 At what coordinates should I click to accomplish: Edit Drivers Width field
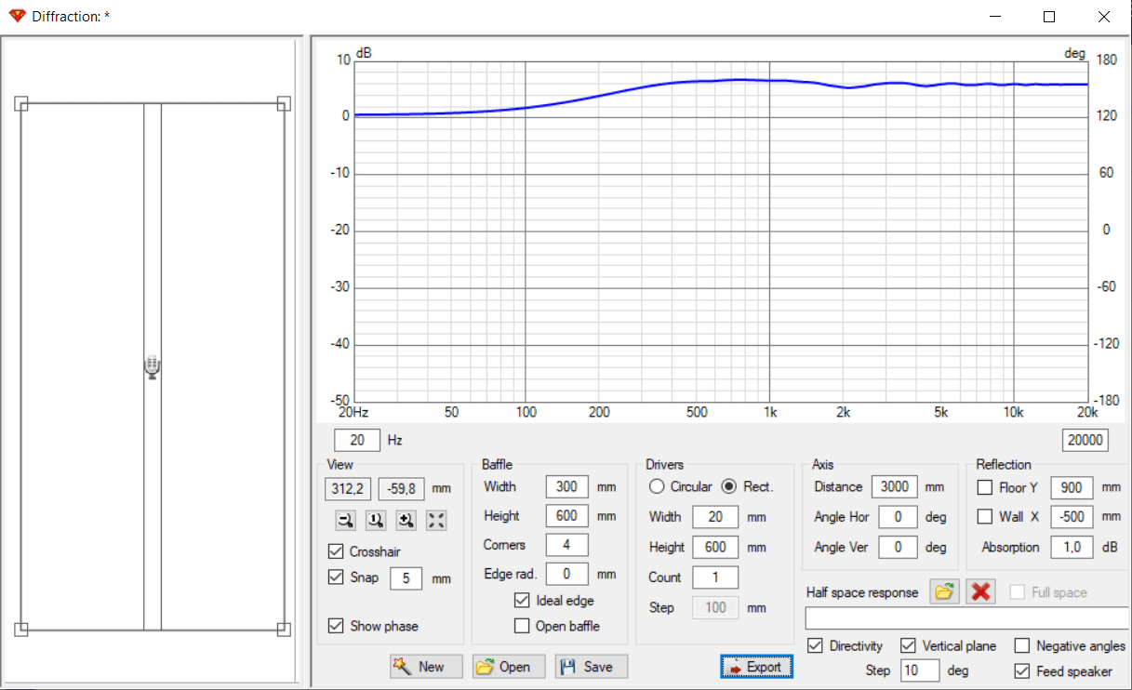pos(715,517)
